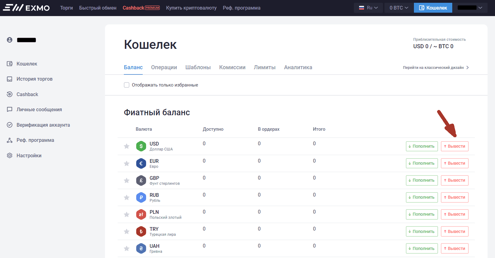This screenshot has height=258, width=495.
Task: Click Вывести for USD
Action: [454, 146]
